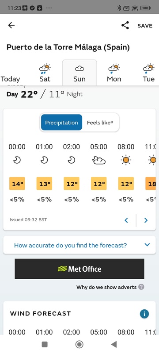
Task: Select the Mon forecast tab
Action: click(x=114, y=73)
